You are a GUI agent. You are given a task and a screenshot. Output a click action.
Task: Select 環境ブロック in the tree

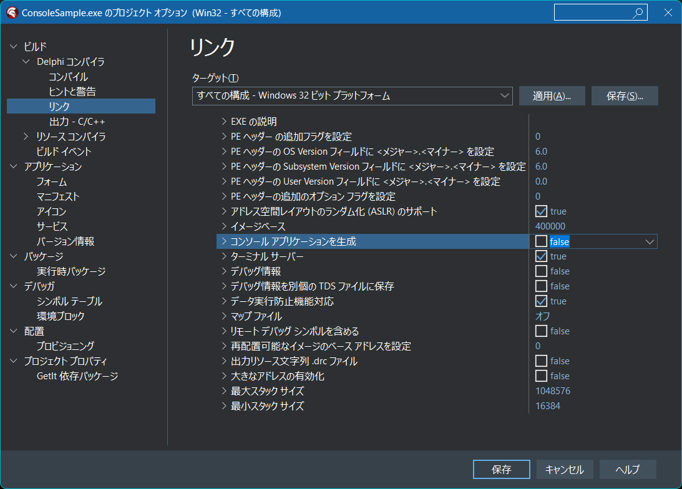[61, 316]
